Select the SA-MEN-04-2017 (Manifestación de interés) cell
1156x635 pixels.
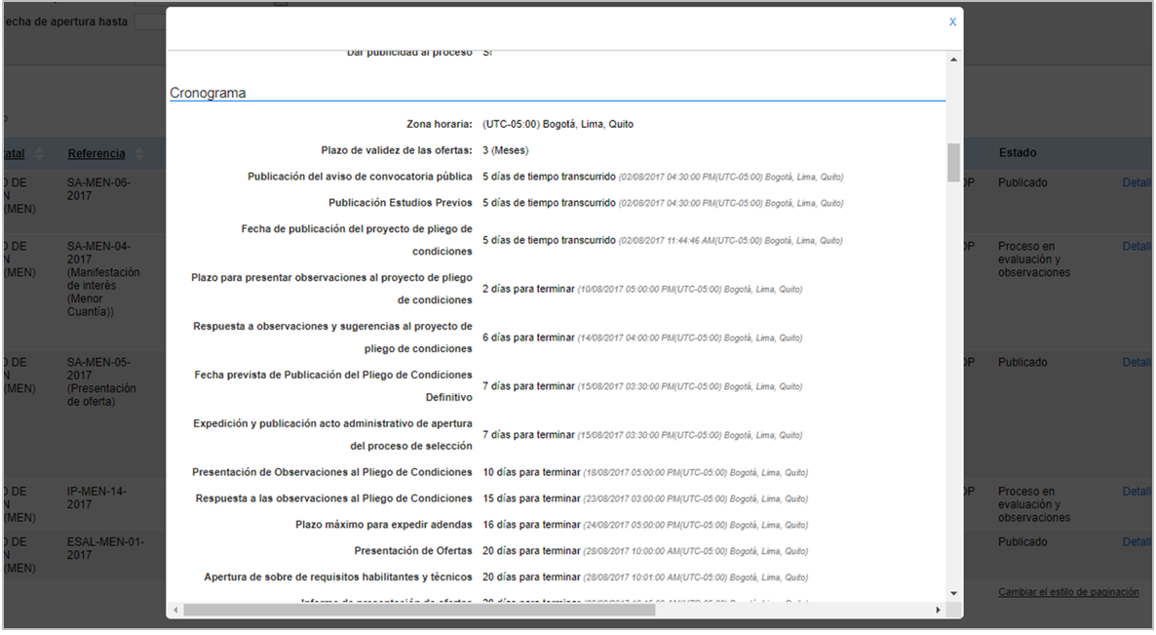103,279
